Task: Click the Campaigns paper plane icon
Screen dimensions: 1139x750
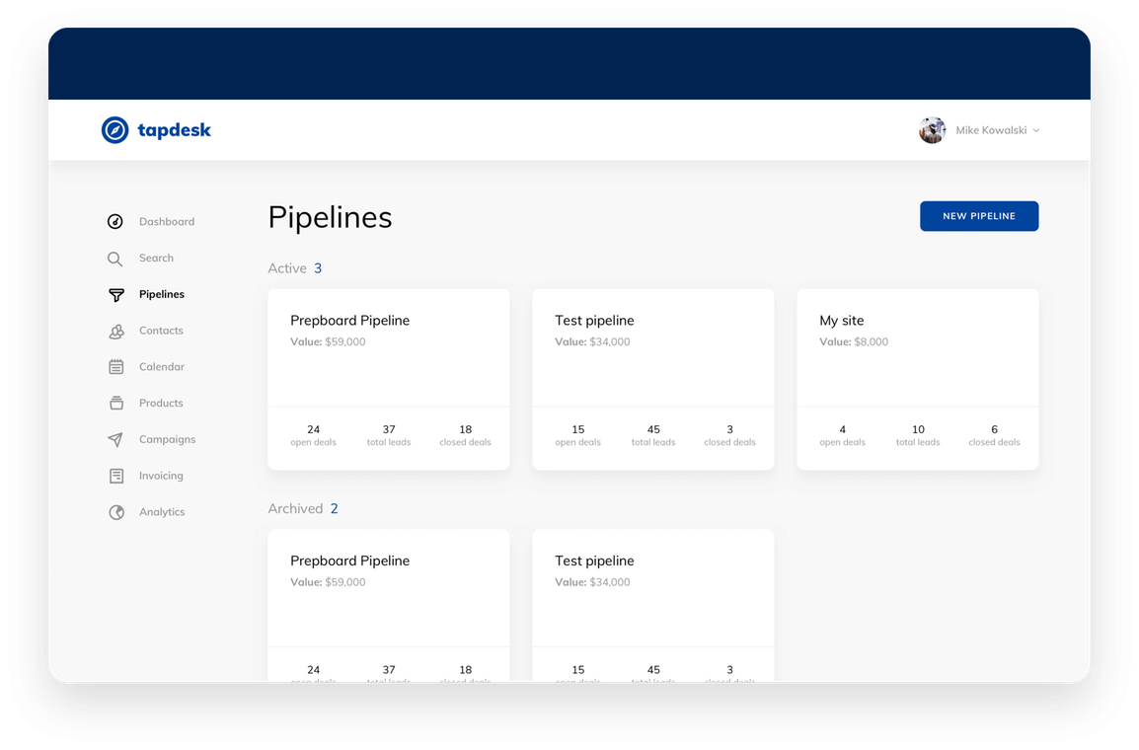Action: tap(115, 440)
